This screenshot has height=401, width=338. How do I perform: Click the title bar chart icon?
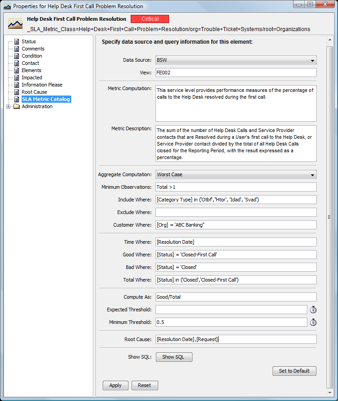point(7,6)
